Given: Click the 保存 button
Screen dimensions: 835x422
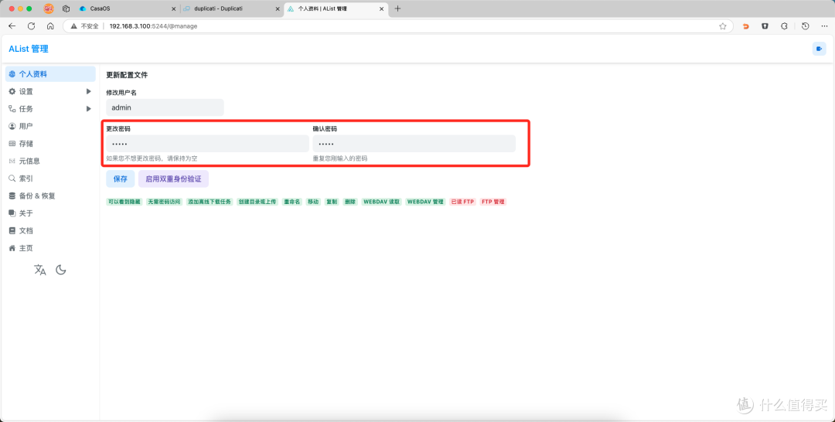Looking at the screenshot, I should [121, 179].
